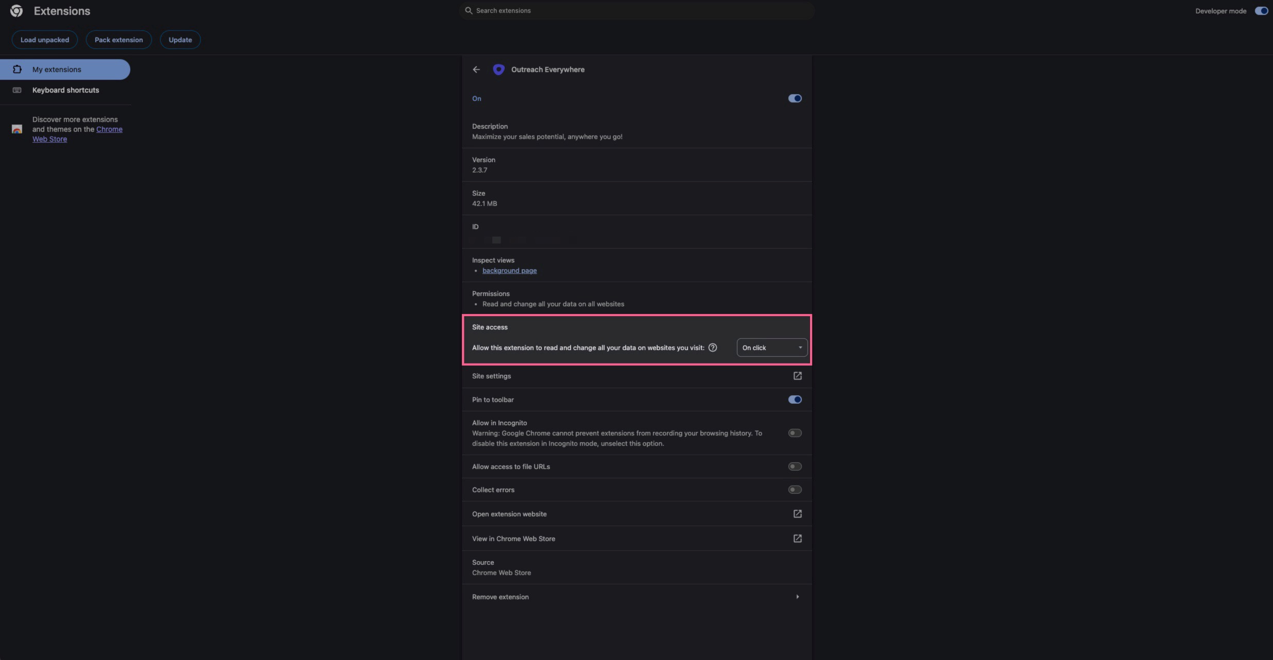Click the search magnifier icon

469,10
